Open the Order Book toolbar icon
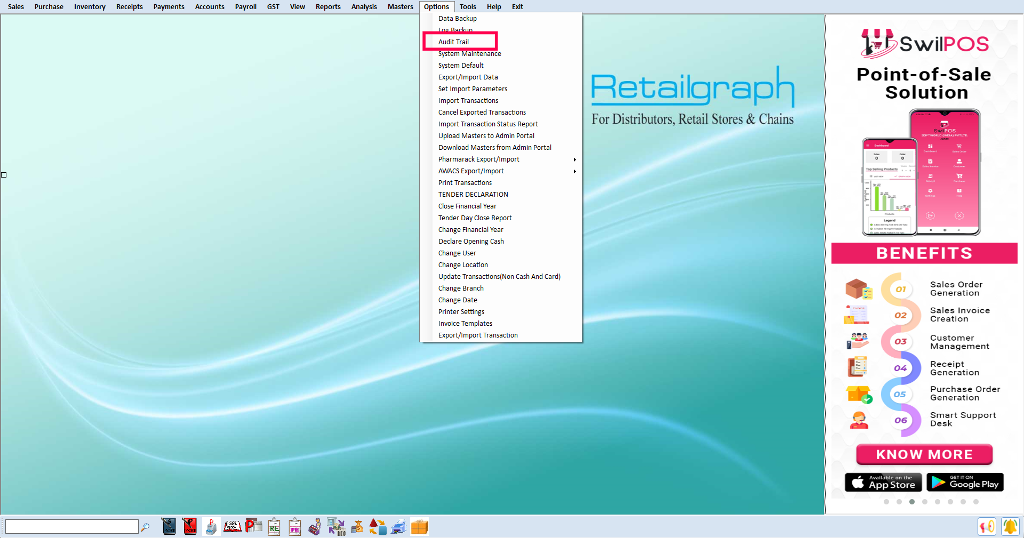This screenshot has height=538, width=1024. click(232, 527)
